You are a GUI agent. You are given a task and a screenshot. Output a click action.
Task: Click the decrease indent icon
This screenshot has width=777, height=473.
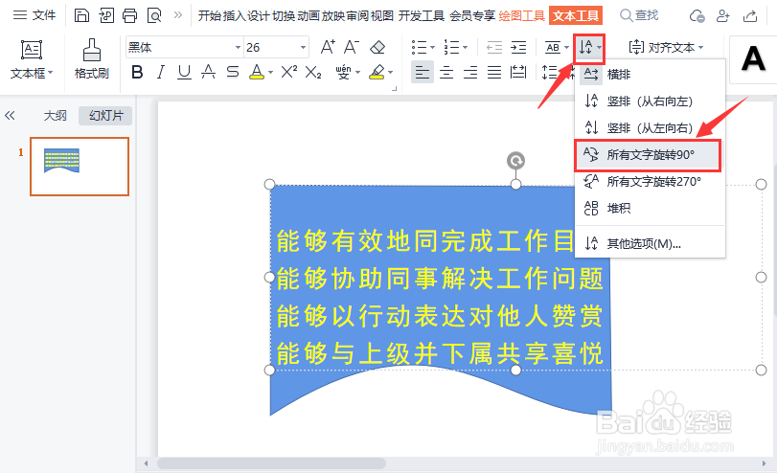click(494, 48)
